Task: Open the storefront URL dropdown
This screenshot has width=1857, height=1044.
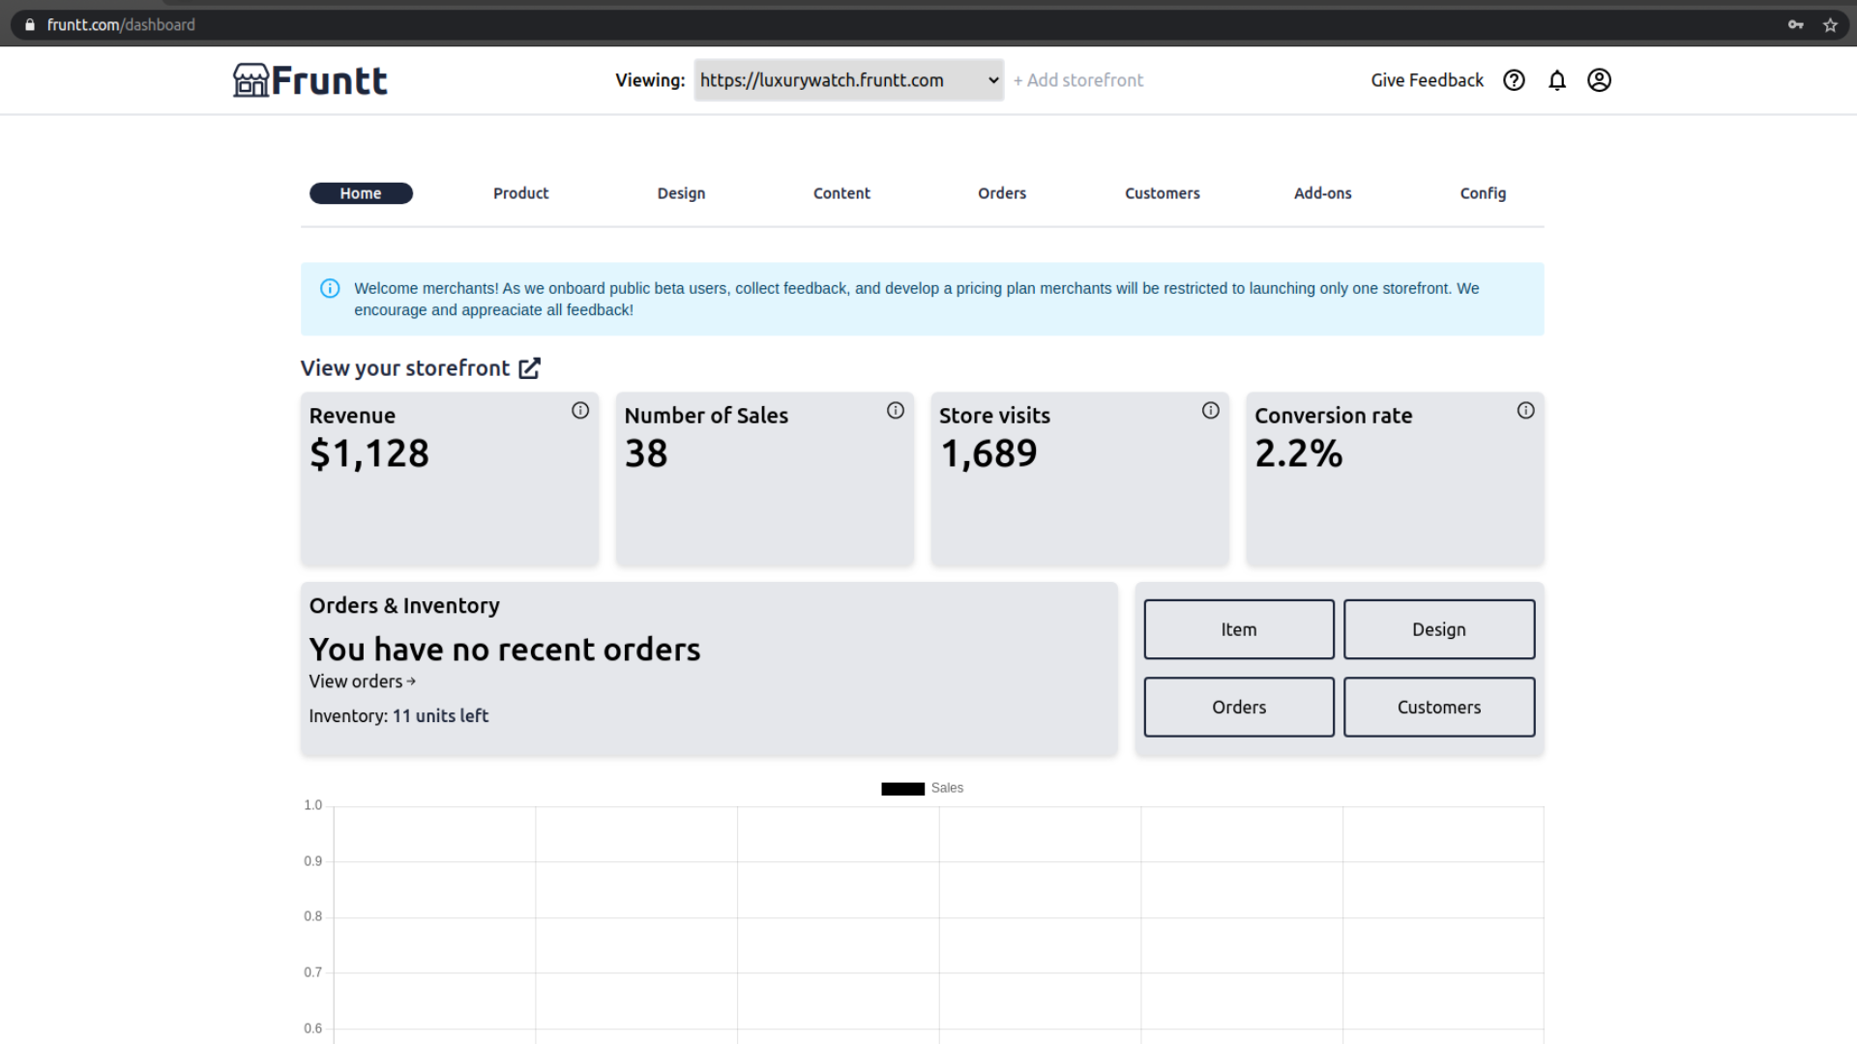Action: 848,80
